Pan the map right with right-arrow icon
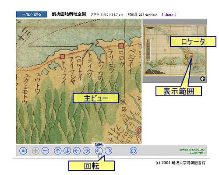 [86, 151]
